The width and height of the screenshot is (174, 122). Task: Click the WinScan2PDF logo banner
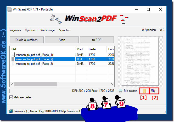coord(91,18)
